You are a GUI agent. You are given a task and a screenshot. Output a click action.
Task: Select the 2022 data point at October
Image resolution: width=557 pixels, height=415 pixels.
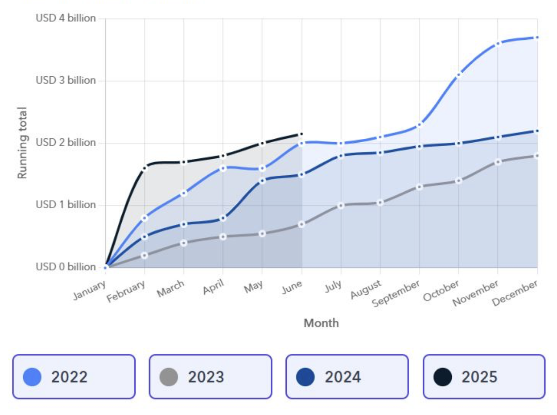(x=458, y=74)
